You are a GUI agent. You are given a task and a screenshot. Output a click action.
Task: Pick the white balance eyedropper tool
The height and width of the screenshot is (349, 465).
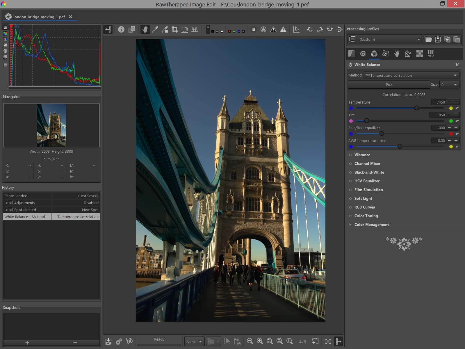[x=155, y=29]
